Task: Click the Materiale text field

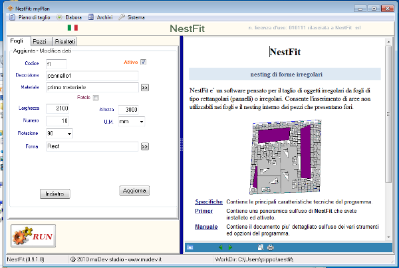Action: coord(92,87)
